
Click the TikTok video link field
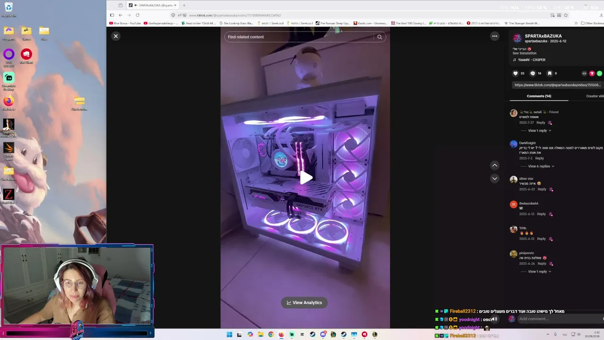coord(557,85)
